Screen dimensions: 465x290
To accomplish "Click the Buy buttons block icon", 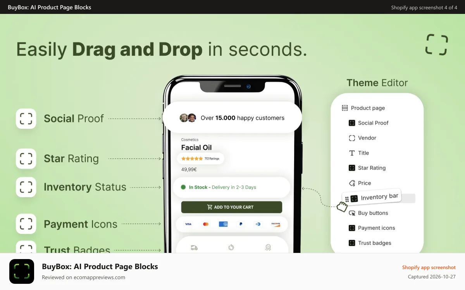I will coord(352,213).
